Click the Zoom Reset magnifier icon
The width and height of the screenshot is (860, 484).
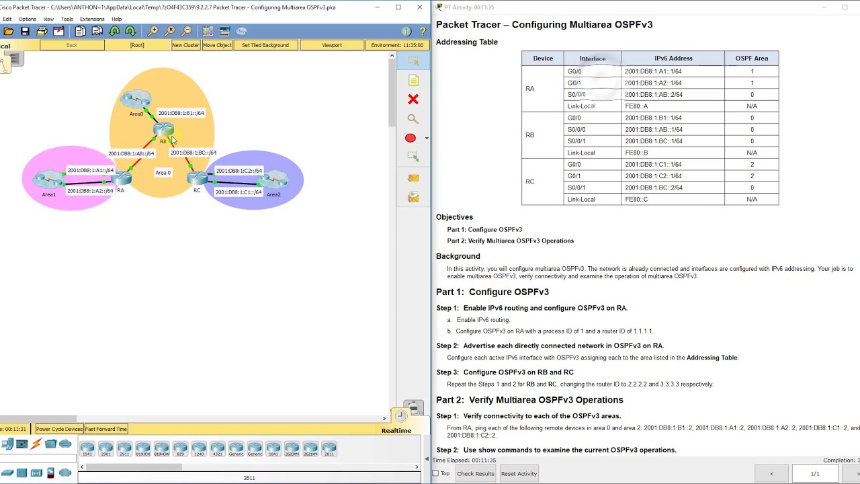(x=170, y=32)
